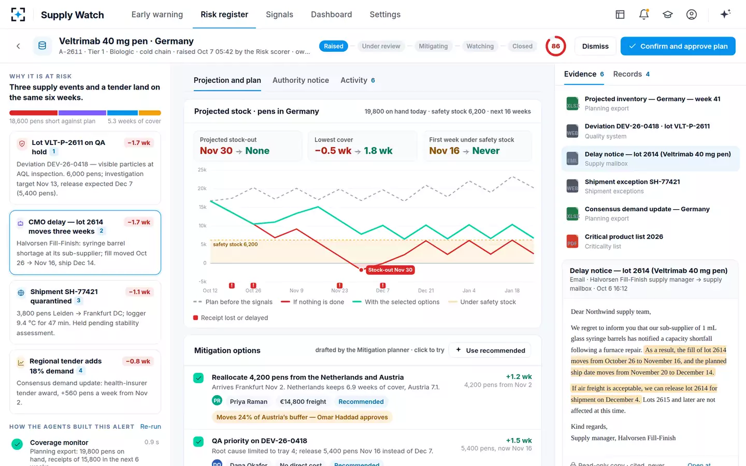Open Critical product list 2026 PDF
The image size is (746, 466).
point(650,241)
